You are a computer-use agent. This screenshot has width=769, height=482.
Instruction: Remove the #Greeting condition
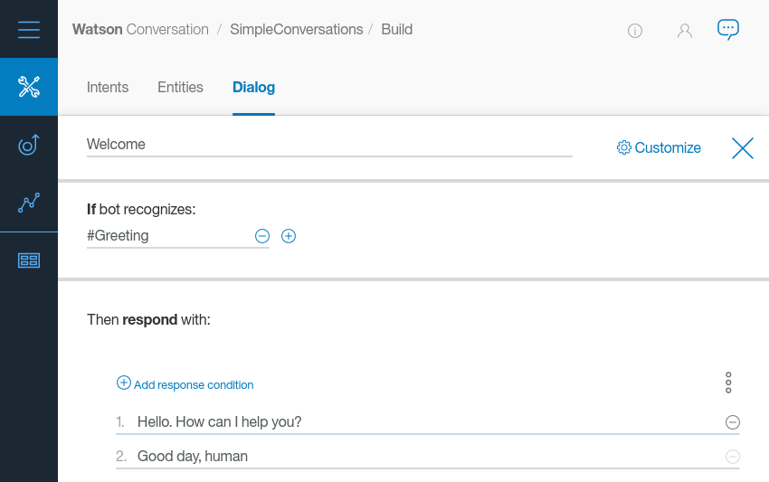coord(262,236)
